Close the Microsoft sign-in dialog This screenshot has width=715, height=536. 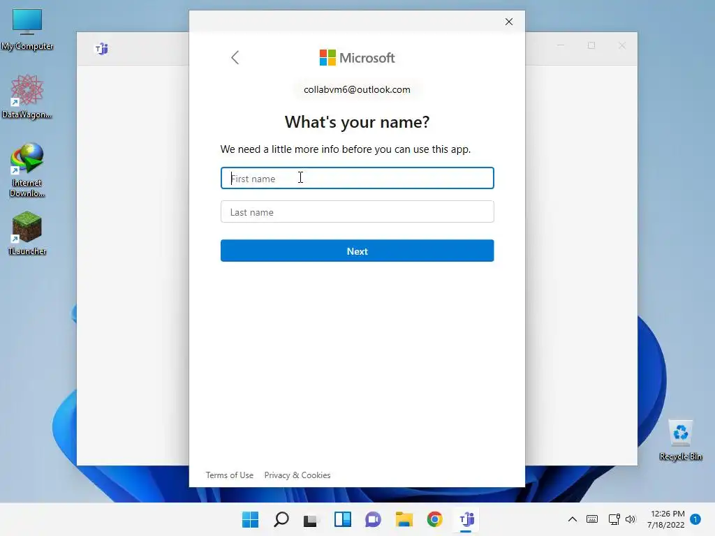tap(509, 22)
